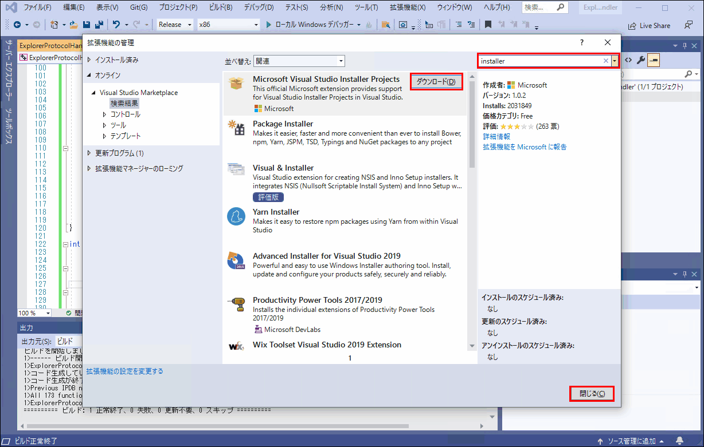Expand the コントロール category

coord(104,114)
